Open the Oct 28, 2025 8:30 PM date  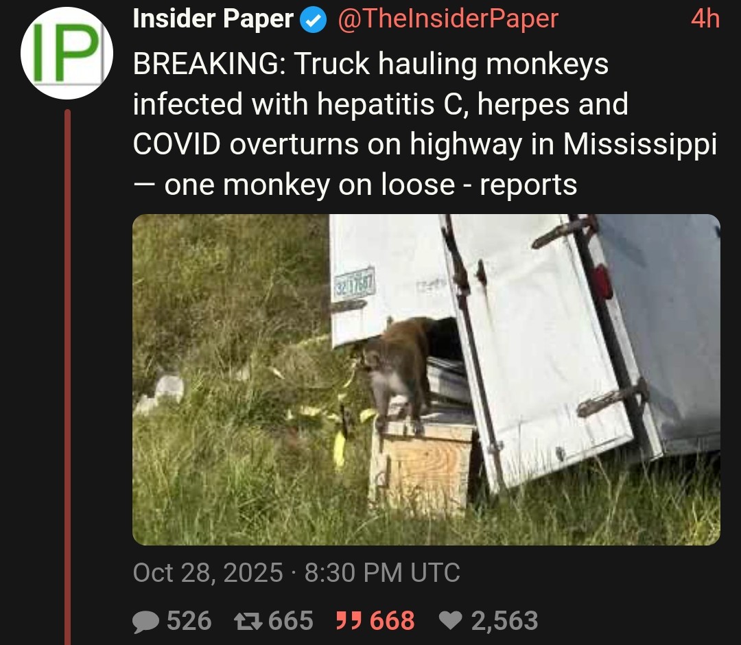click(x=296, y=573)
